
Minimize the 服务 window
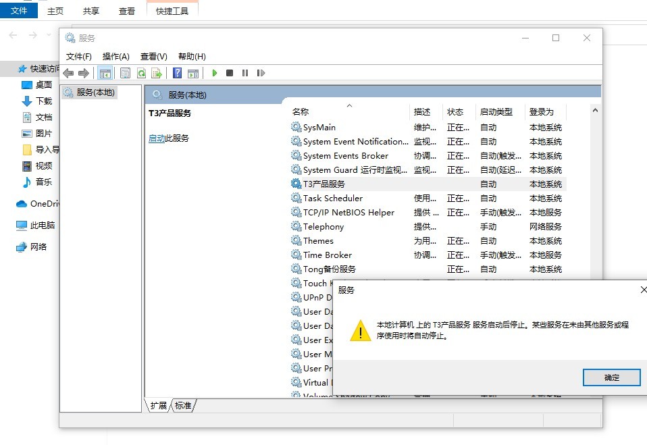coord(525,38)
